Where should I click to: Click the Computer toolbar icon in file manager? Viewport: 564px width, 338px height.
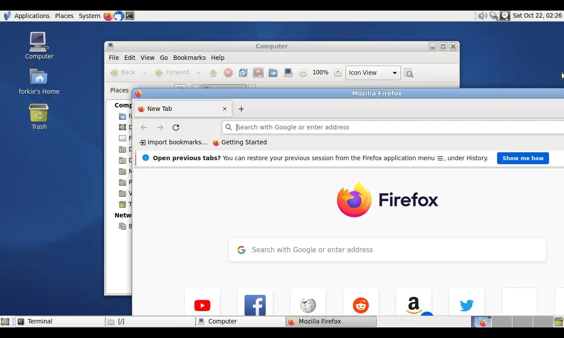click(288, 73)
